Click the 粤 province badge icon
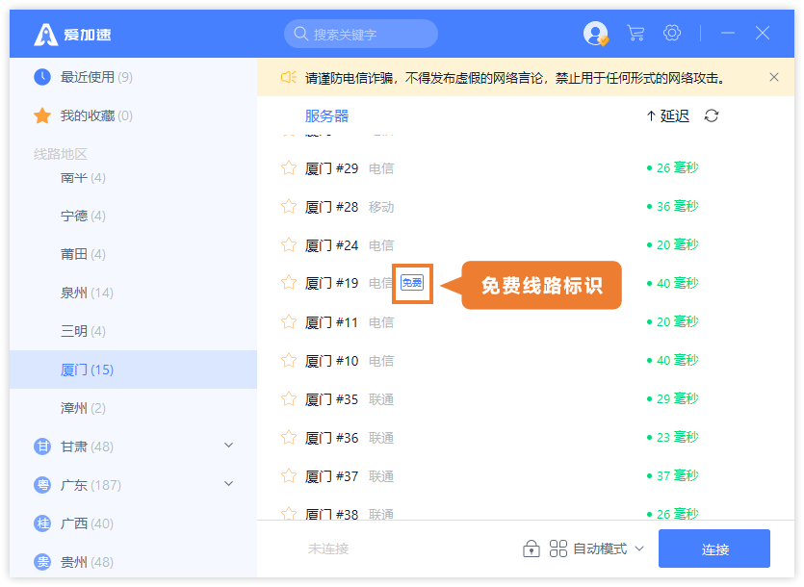Viewport: 804px width, 587px height. pos(42,485)
